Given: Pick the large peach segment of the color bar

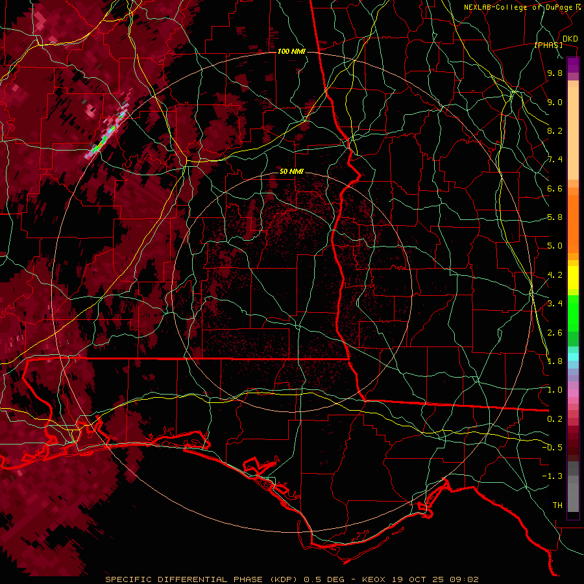Looking at the screenshot, I should pyautogui.click(x=573, y=133).
